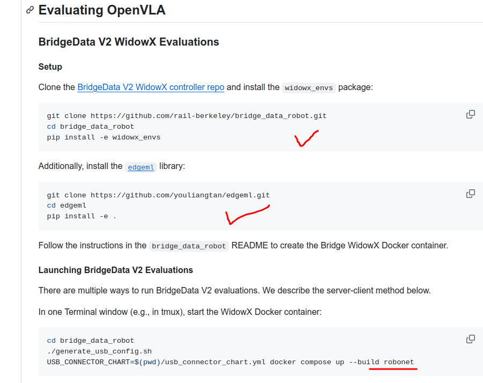The width and height of the screenshot is (483, 383).
Task: Click the BridgeData V2 WidowX Evaluations heading
Action: (128, 41)
